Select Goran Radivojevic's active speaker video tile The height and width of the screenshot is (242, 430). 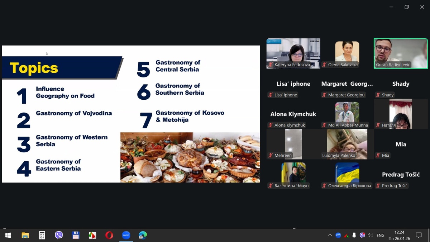tap(401, 53)
